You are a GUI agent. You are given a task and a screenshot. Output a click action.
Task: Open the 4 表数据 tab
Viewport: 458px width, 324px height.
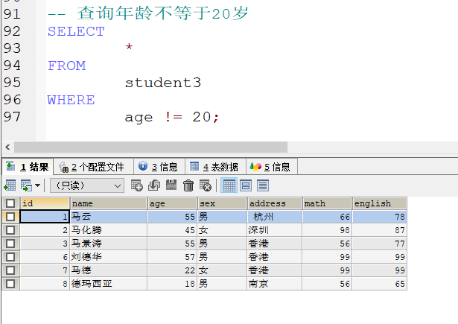[x=215, y=167]
